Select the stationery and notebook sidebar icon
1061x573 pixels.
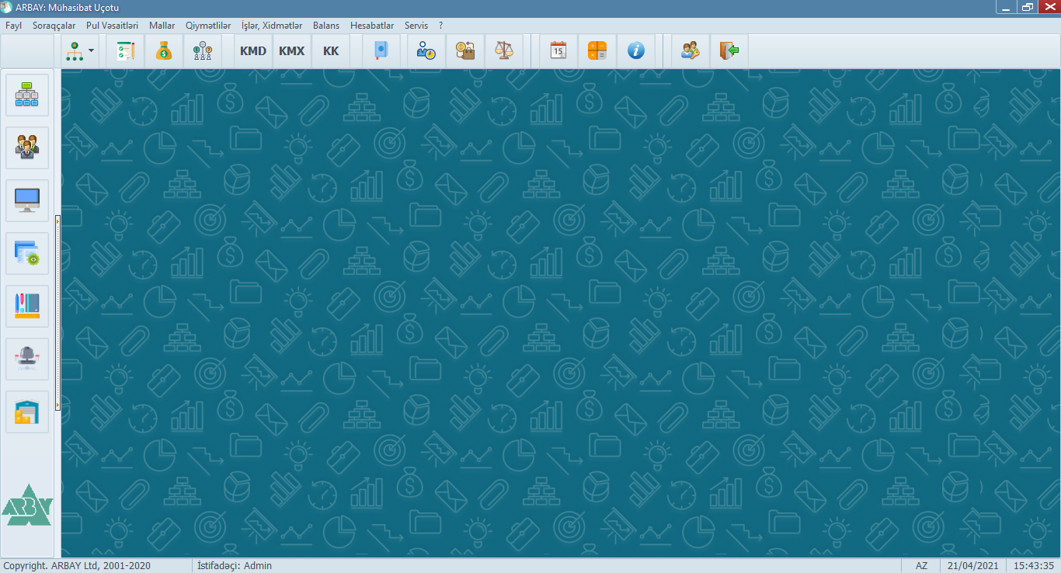[x=27, y=306]
